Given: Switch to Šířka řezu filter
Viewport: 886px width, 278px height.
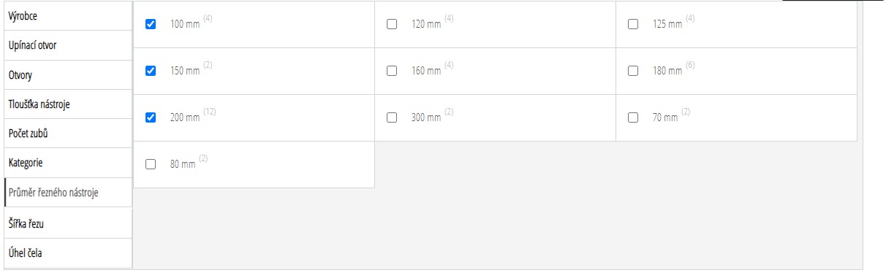Looking at the screenshot, I should pos(68,223).
